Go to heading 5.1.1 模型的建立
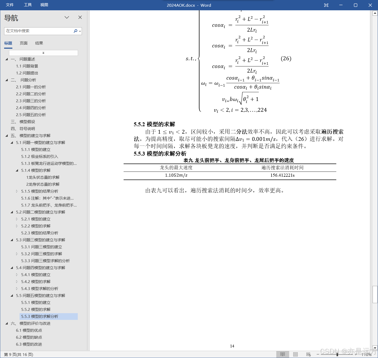 click(36, 150)
